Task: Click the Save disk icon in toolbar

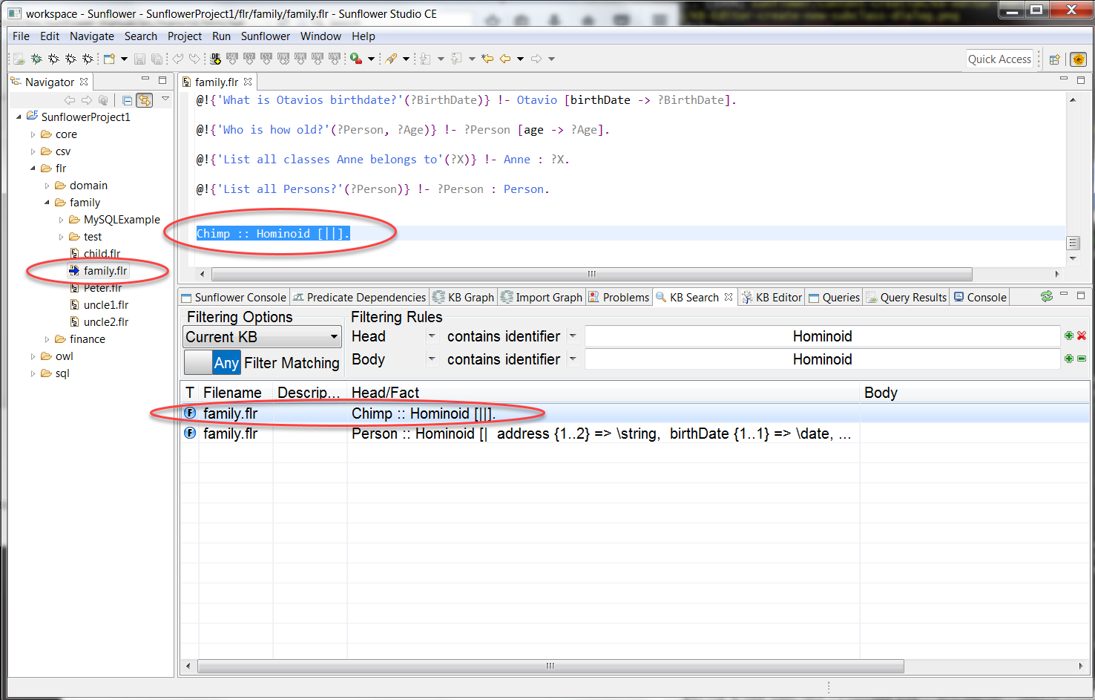Action: 139,59
